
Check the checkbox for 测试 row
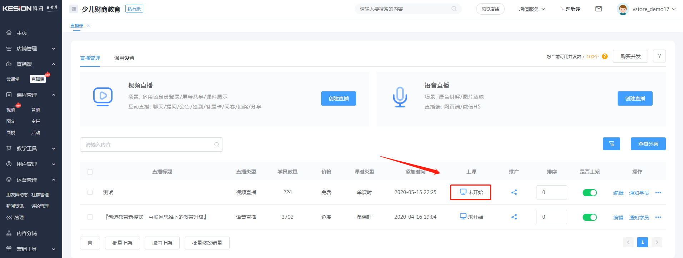90,192
